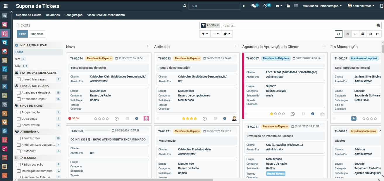
Task: Click play button on ticket TI-00207
Action: pos(354,119)
